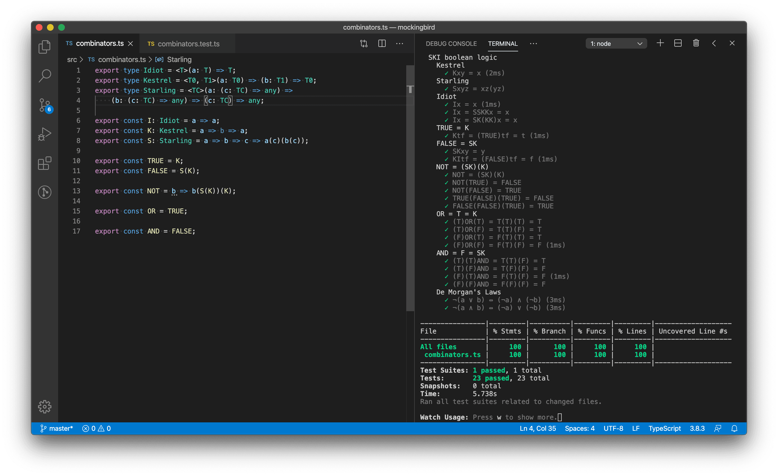Select TypeScript version 3.8.3
The image size is (778, 476).
coord(697,428)
